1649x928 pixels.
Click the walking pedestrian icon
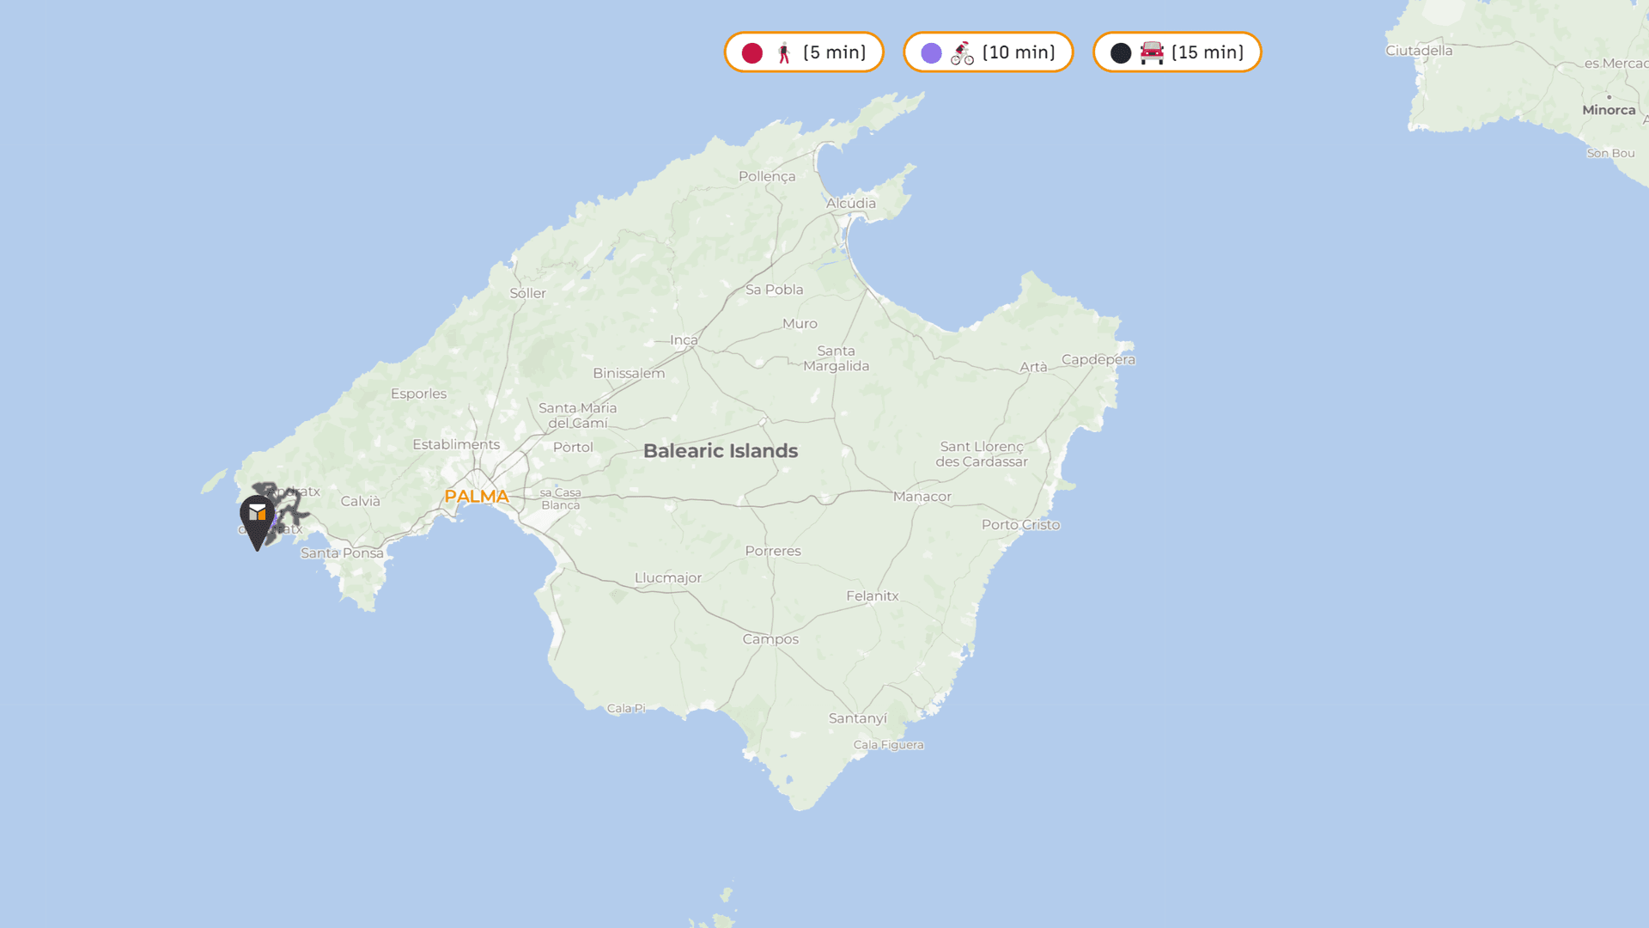click(x=784, y=53)
